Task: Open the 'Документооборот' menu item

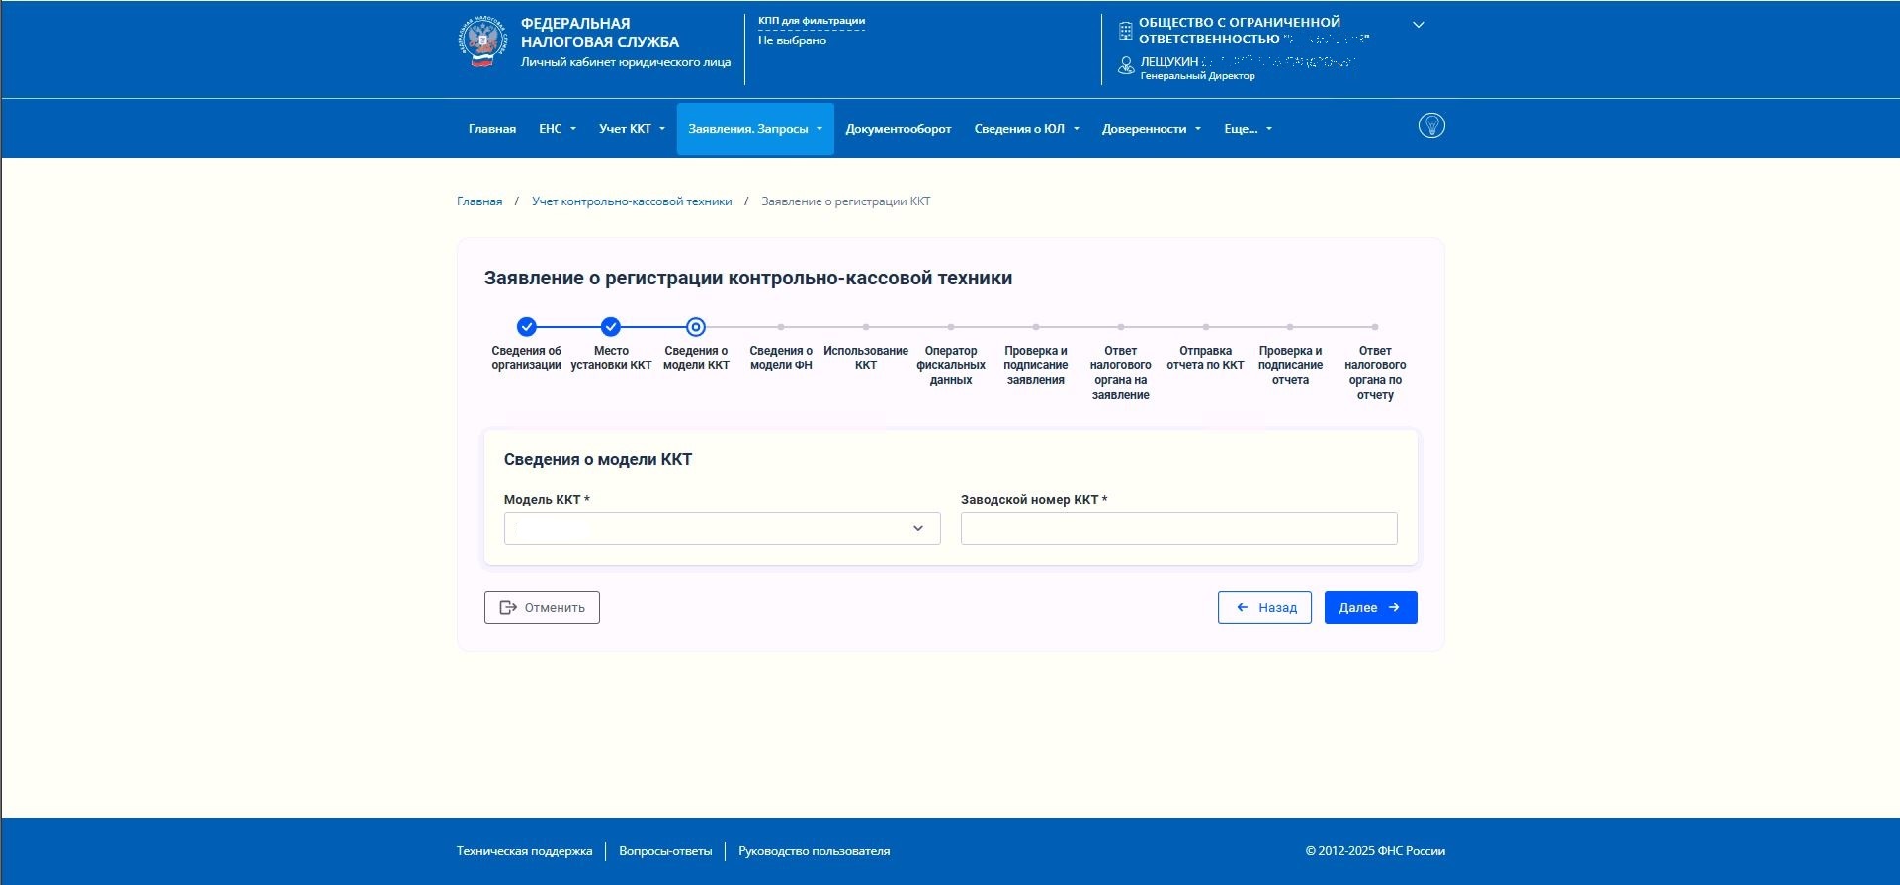Action: (898, 129)
